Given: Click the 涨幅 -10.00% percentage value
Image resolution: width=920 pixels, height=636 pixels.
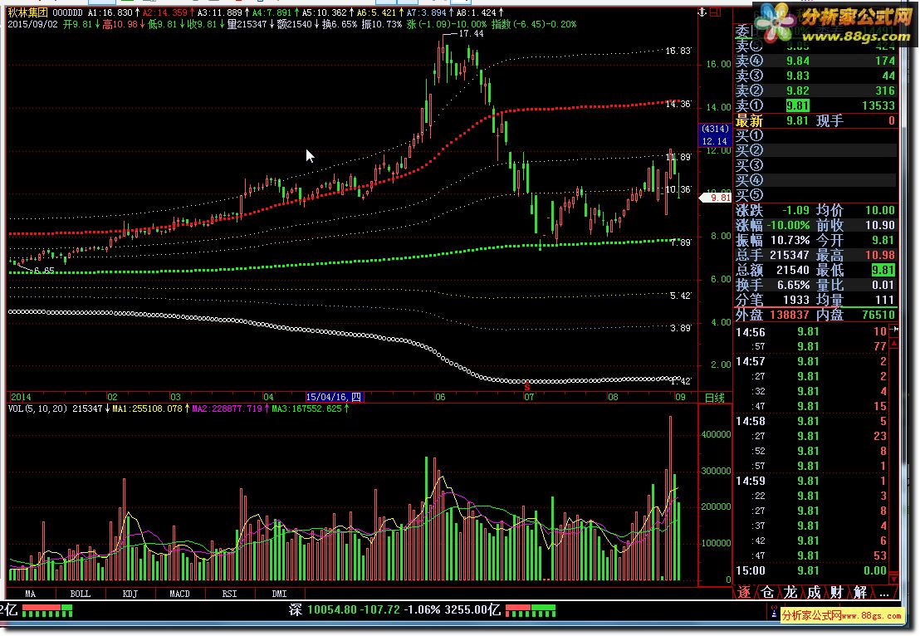Looking at the screenshot, I should tap(789, 225).
